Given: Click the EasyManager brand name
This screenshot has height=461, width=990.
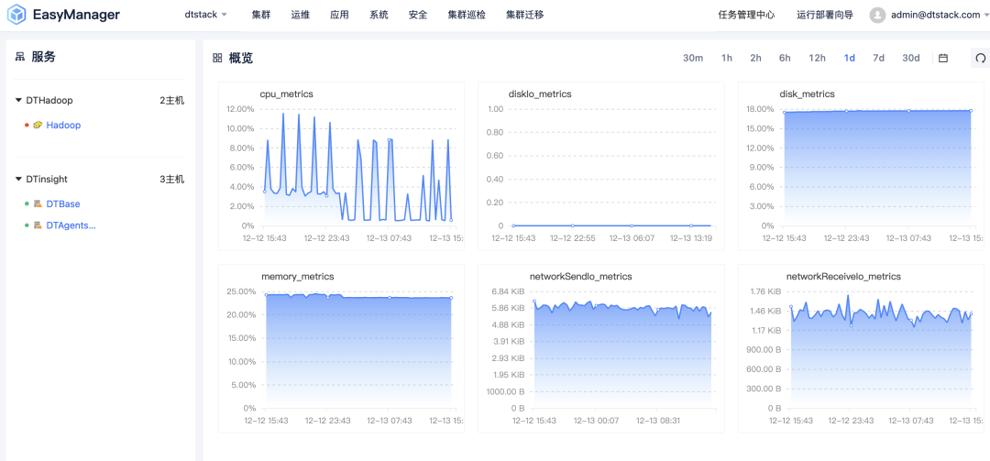Looking at the screenshot, I should 75,15.
